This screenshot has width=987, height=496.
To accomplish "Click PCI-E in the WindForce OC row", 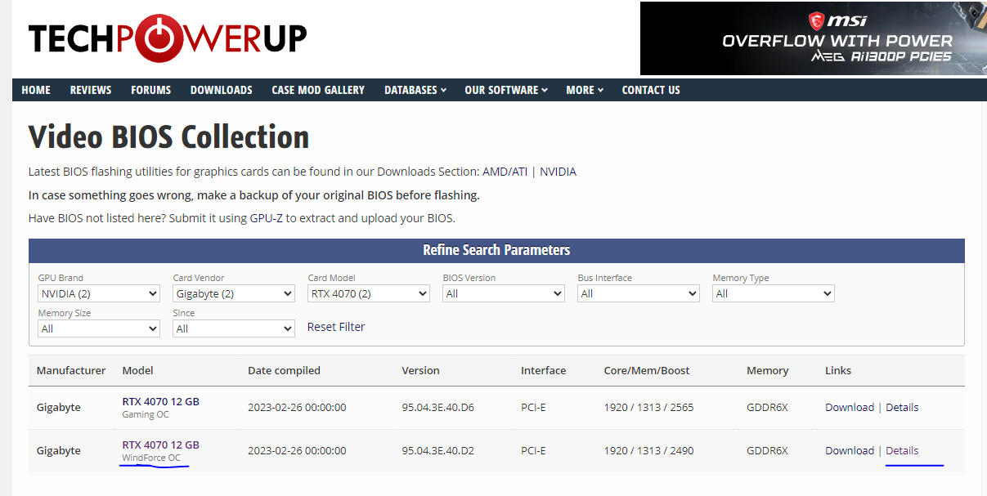I will (533, 450).
